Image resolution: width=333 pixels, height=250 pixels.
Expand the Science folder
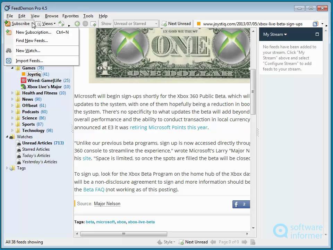pyautogui.click(x=12, y=118)
